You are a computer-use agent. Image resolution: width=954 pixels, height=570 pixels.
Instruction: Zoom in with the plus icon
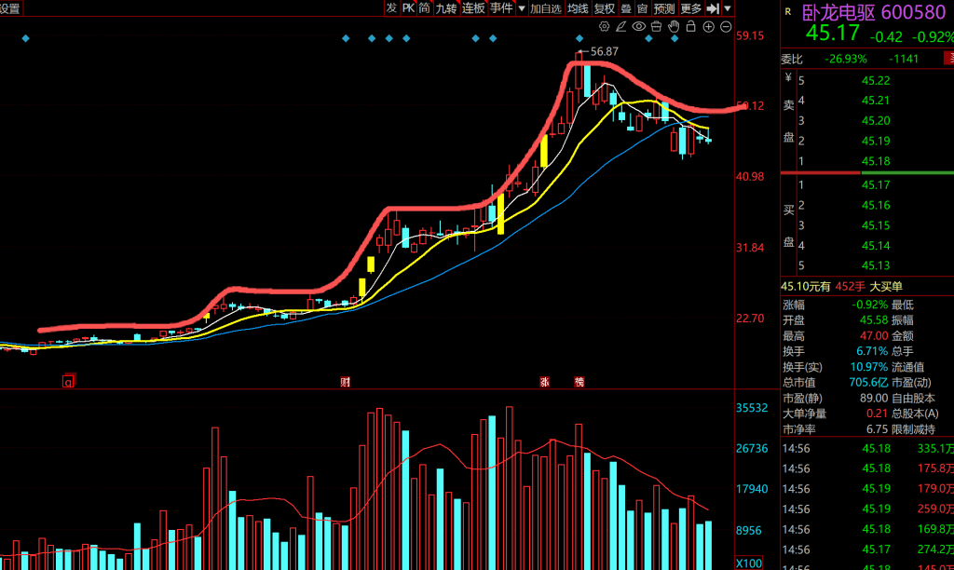coord(708,26)
